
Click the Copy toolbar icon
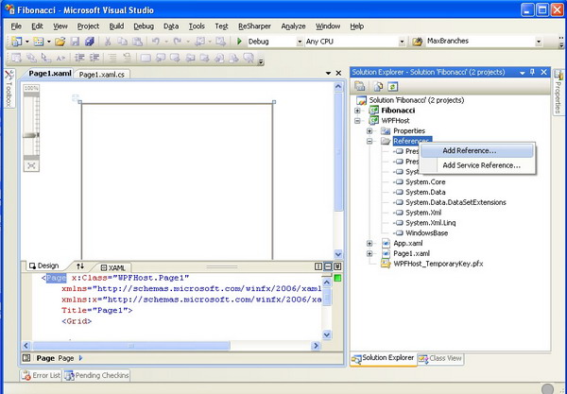click(122, 42)
